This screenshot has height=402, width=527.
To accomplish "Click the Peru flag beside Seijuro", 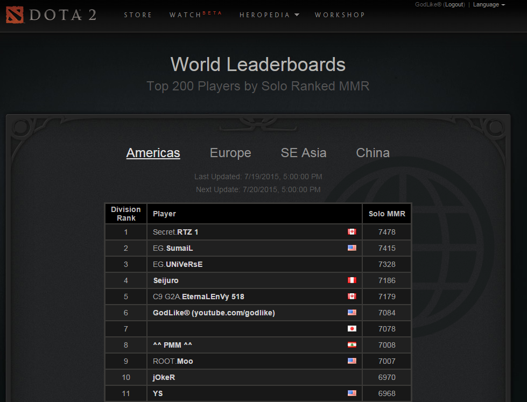I will (x=352, y=280).
